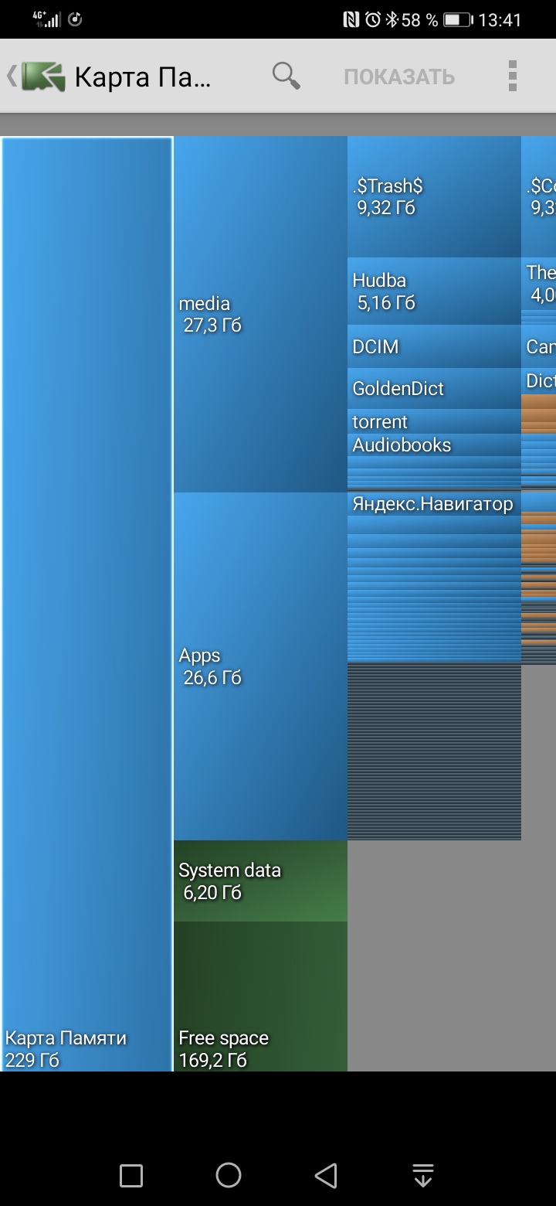Image resolution: width=556 pixels, height=1206 pixels.
Task: Select the Apps 26,6 Гб block
Action: pos(259,666)
